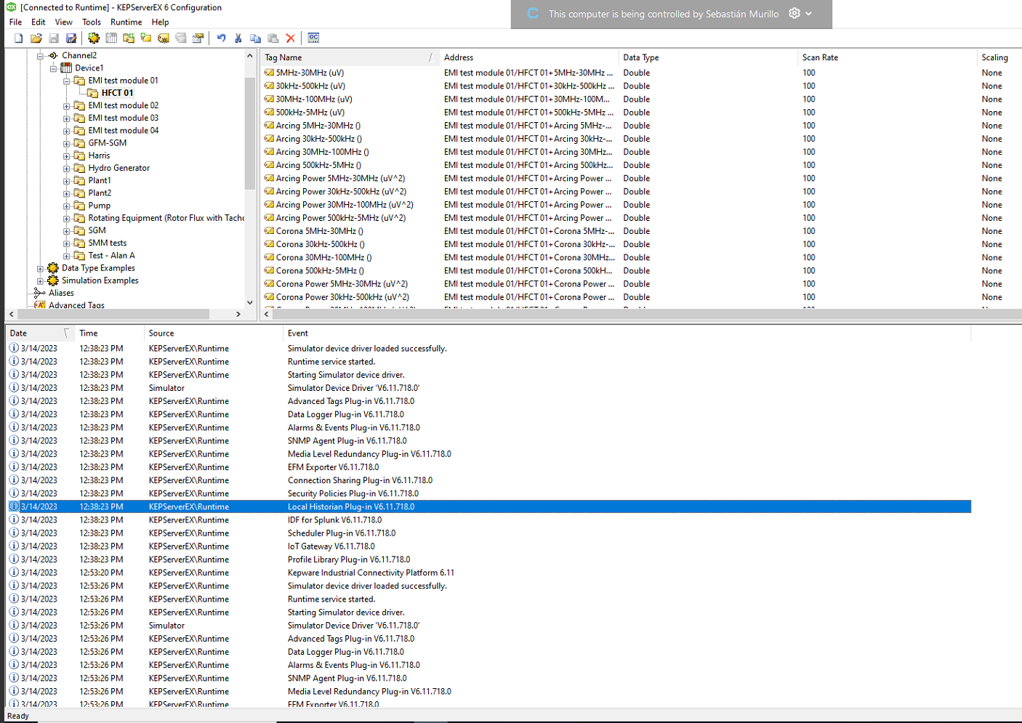This screenshot has height=723, width=1022.
Task: Expand the Plant1 tag group
Action: tap(67, 180)
